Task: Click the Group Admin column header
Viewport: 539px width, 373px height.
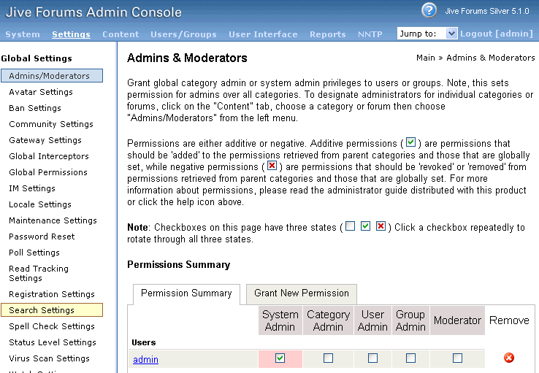Action: [410, 320]
